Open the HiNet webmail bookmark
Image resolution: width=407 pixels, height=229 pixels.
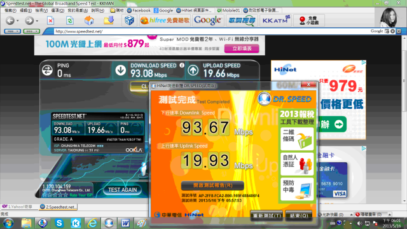(194, 10)
